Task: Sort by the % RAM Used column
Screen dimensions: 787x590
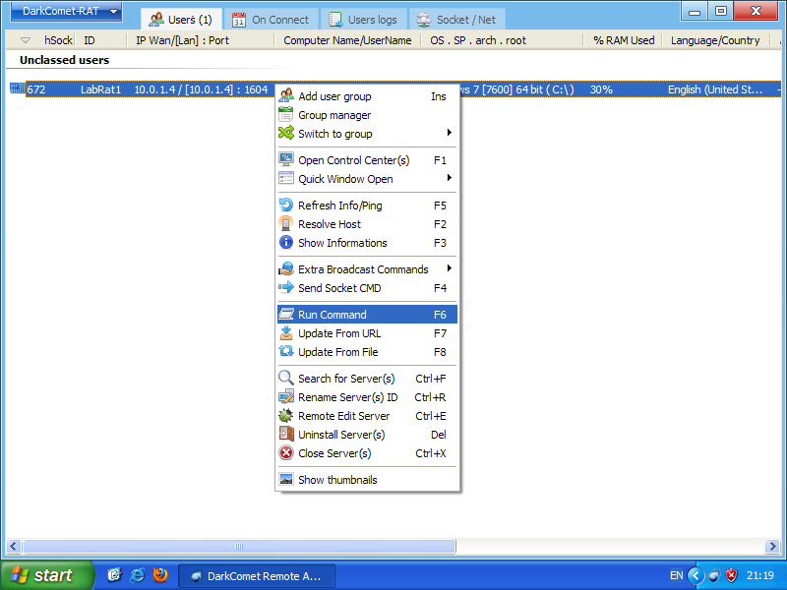Action: 624,40
